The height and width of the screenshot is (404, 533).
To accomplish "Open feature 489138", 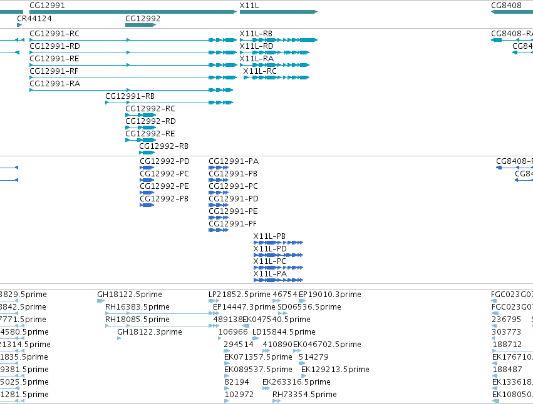I will 228,320.
